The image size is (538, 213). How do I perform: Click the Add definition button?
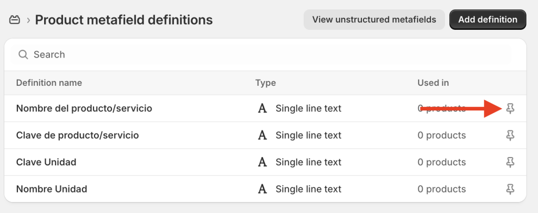pyautogui.click(x=488, y=19)
